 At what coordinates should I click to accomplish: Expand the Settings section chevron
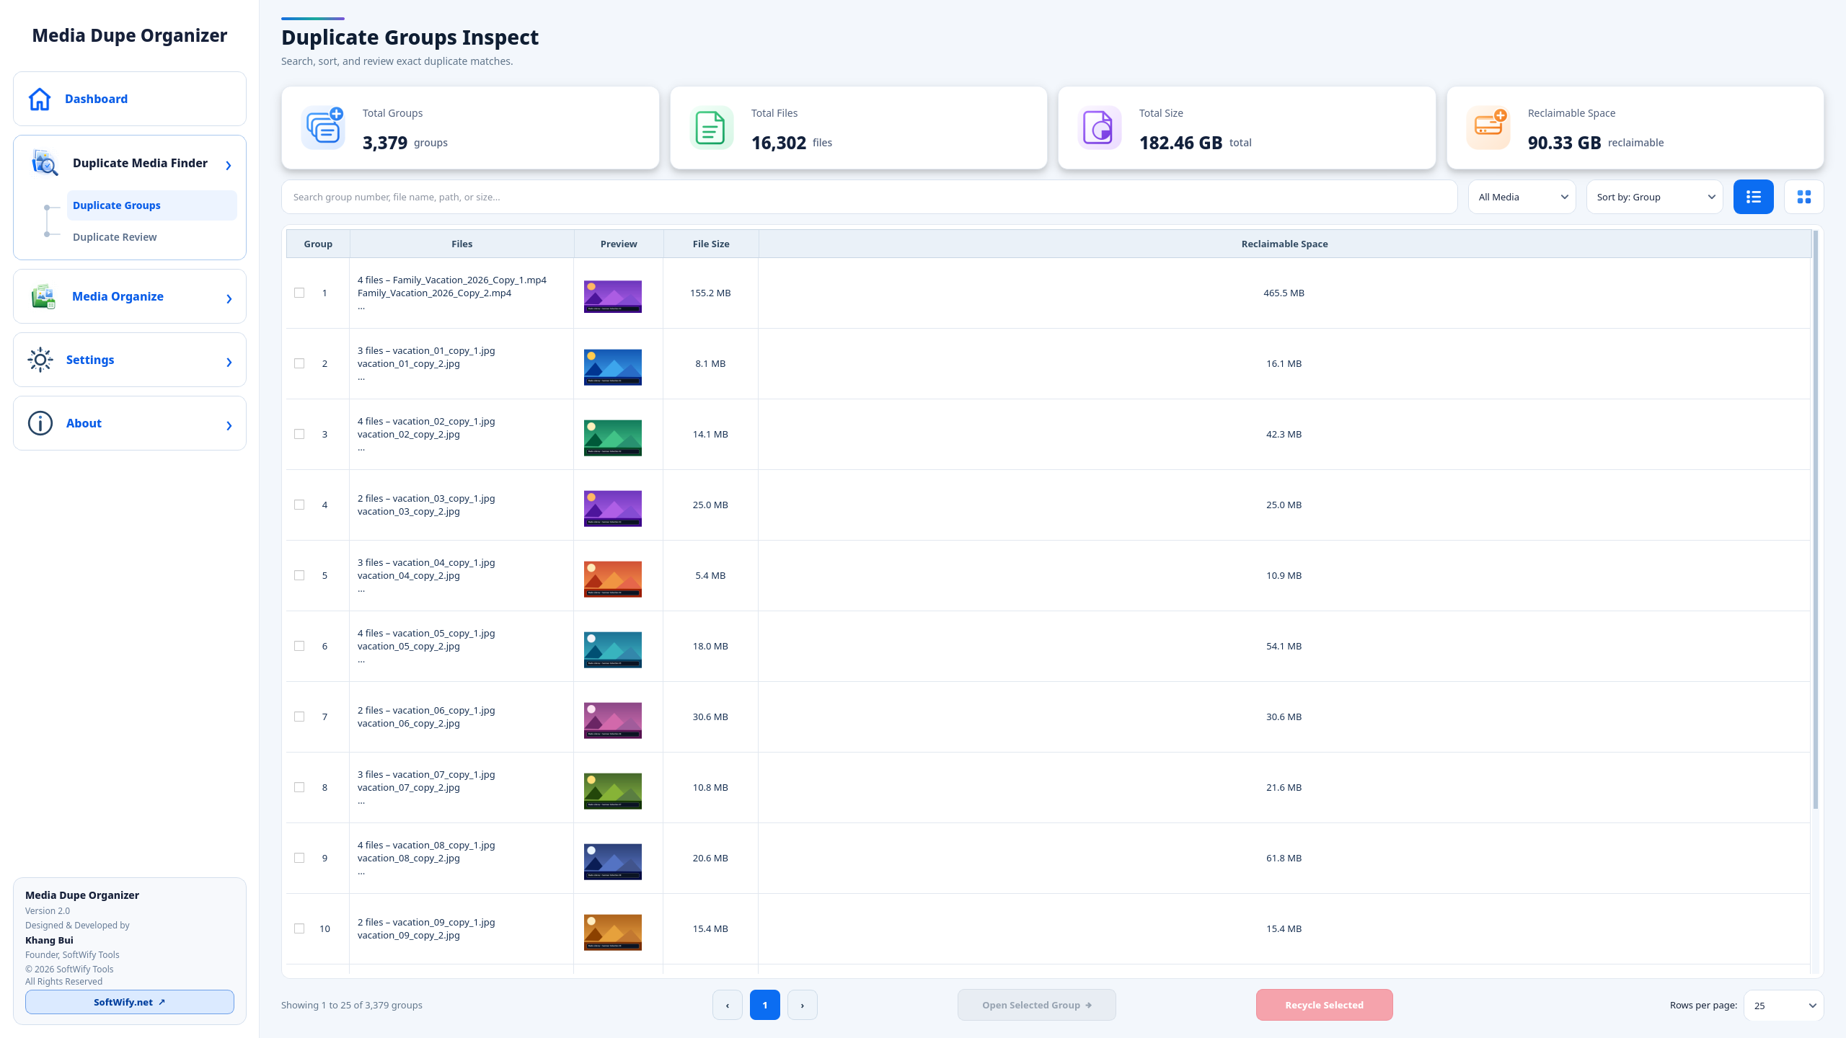[x=229, y=362]
